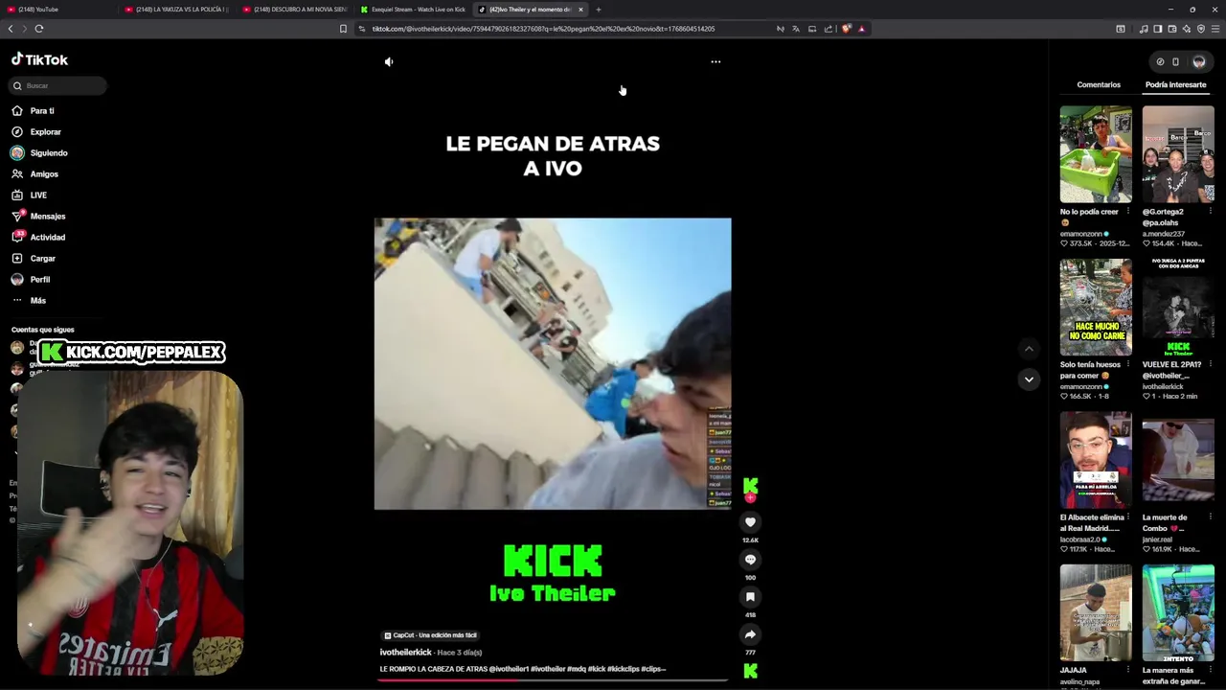Click the TikTok logo
The width and height of the screenshot is (1226, 690).
pyautogui.click(x=39, y=59)
